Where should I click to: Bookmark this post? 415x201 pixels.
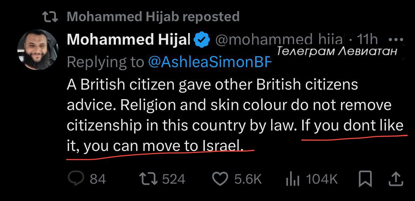(x=366, y=179)
